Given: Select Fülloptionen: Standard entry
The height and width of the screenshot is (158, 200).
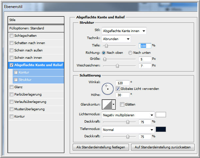Looking at the screenshot, I should click(x=36, y=28).
